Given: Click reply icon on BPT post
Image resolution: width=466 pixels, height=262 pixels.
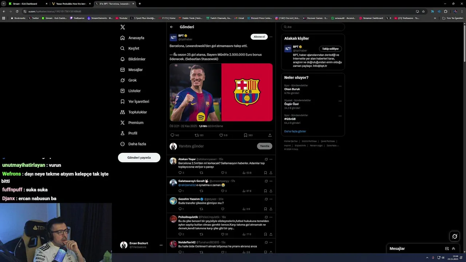Looking at the screenshot, I should [x=173, y=135].
